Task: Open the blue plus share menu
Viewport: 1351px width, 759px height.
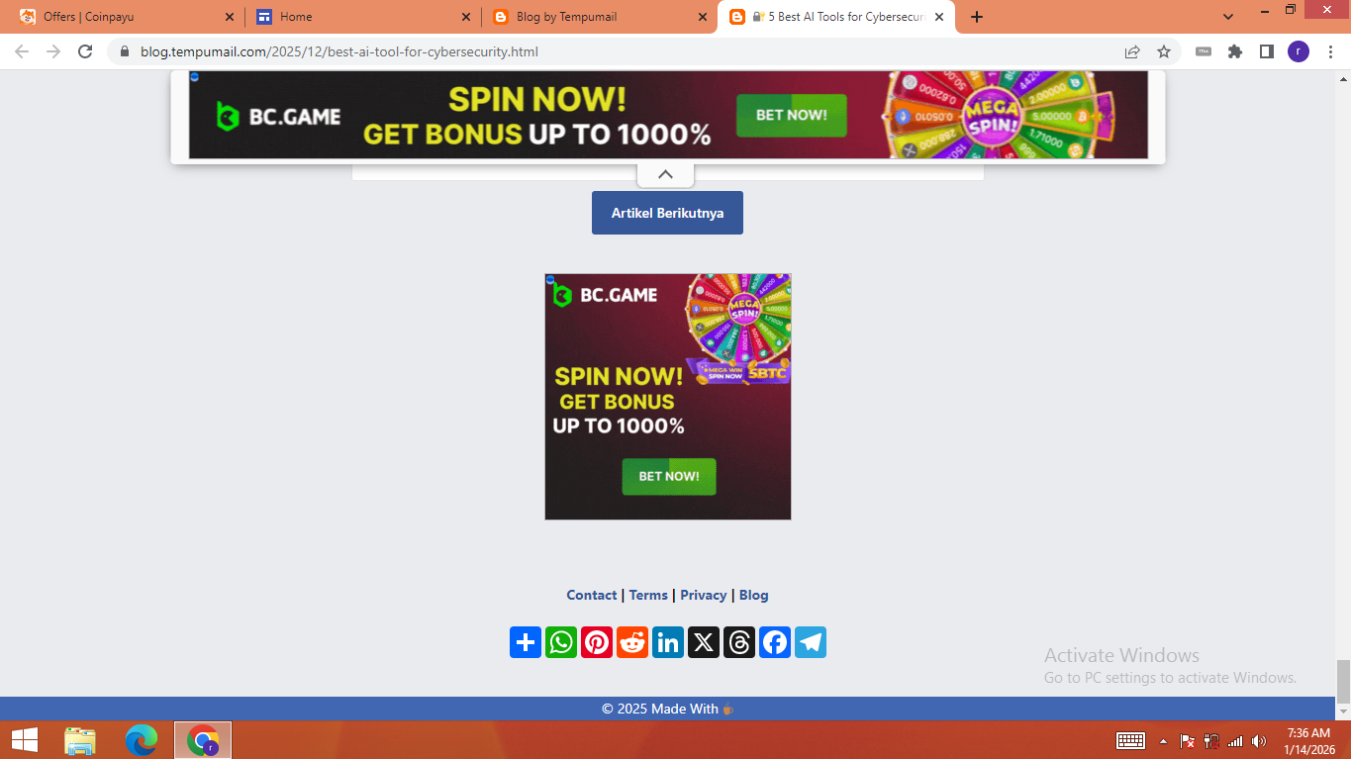Action: tap(526, 642)
